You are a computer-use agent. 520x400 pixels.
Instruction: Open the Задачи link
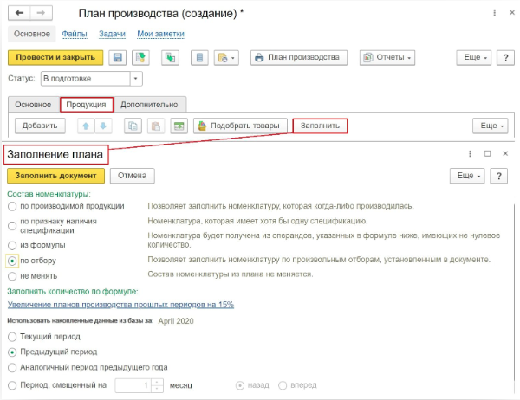[x=112, y=34]
